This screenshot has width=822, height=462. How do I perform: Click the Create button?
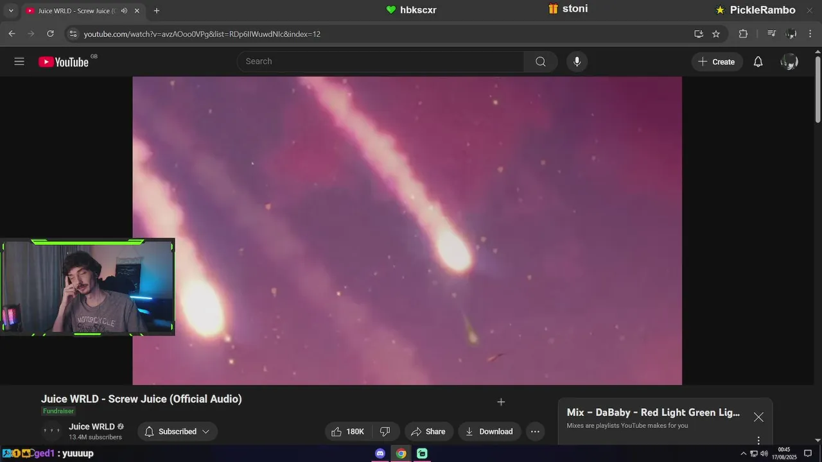coord(717,62)
